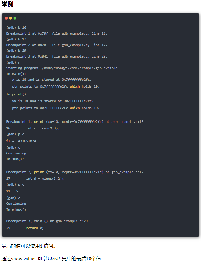Click the orange 'return' keyword on line 29

pyautogui.click(x=32, y=228)
